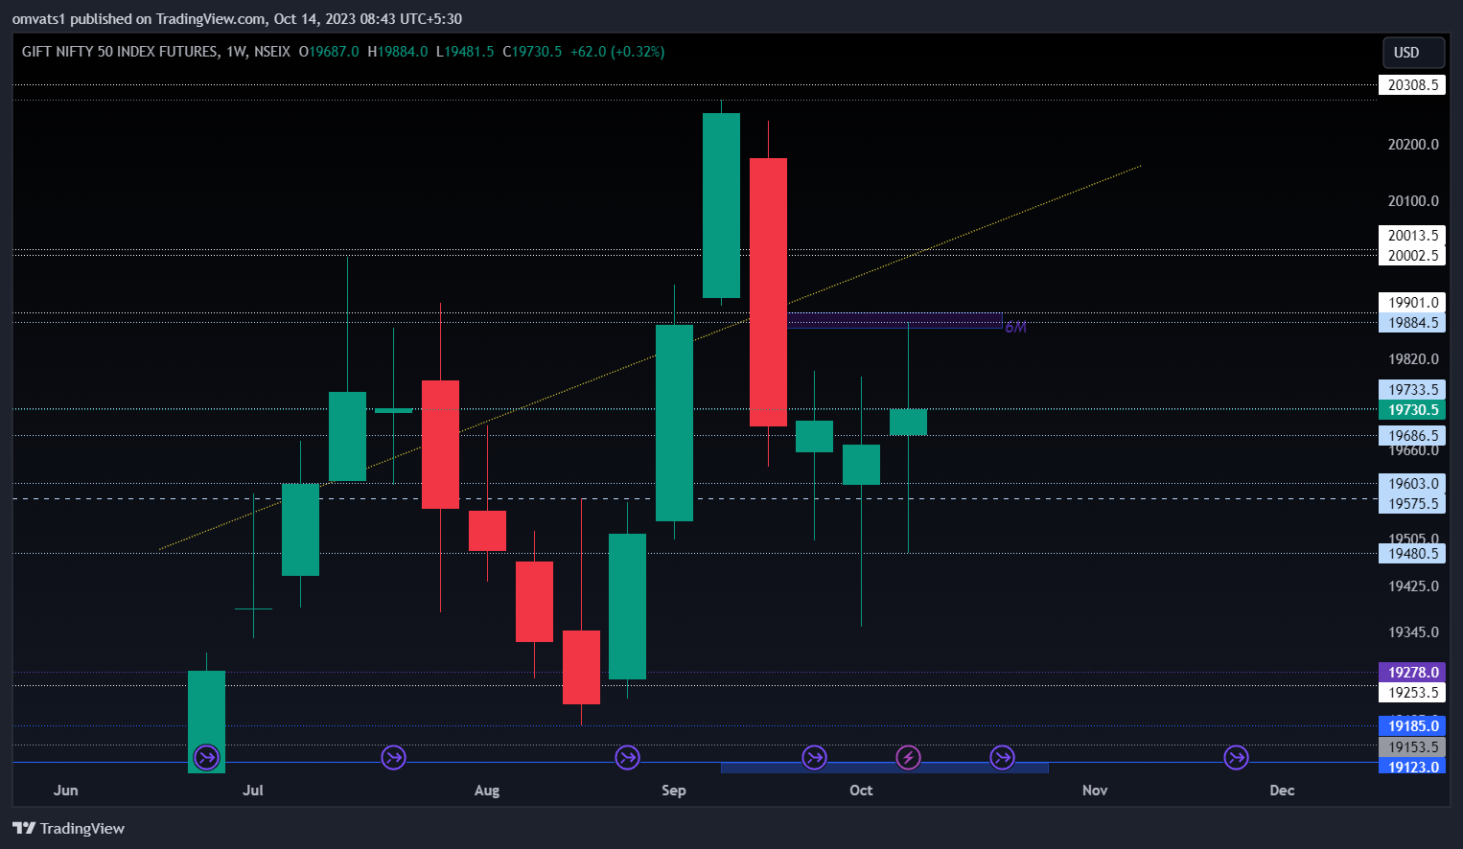Image resolution: width=1463 pixels, height=849 pixels.
Task: Click the 19345.0 price scale value
Action: point(1413,632)
